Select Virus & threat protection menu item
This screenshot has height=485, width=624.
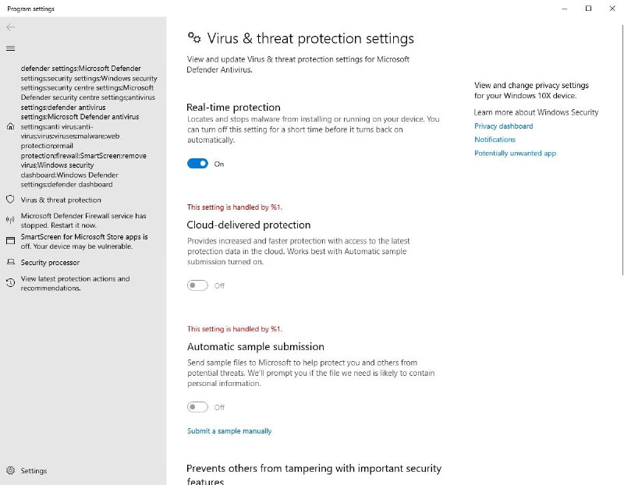click(61, 200)
